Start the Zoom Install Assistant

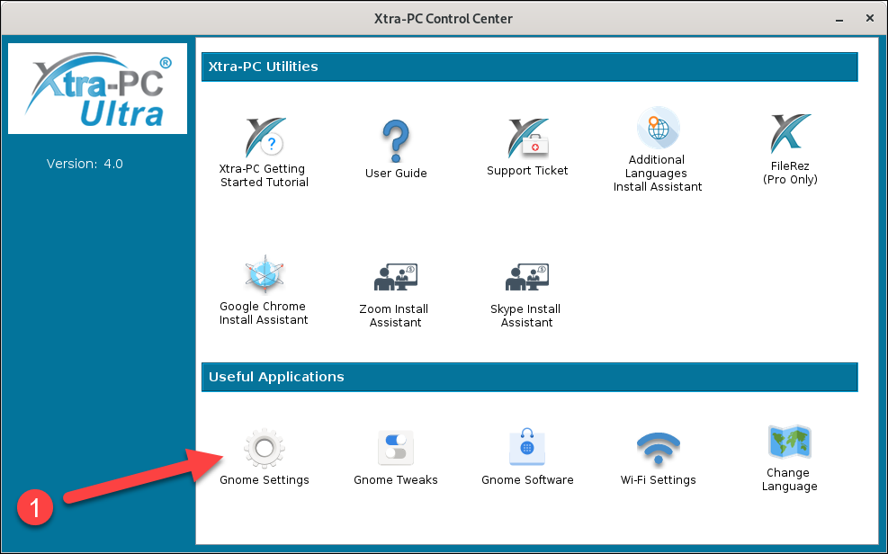tap(394, 276)
